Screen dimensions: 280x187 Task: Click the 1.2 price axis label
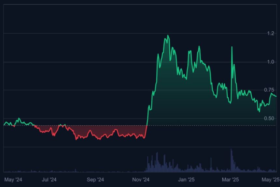pos(271,33)
